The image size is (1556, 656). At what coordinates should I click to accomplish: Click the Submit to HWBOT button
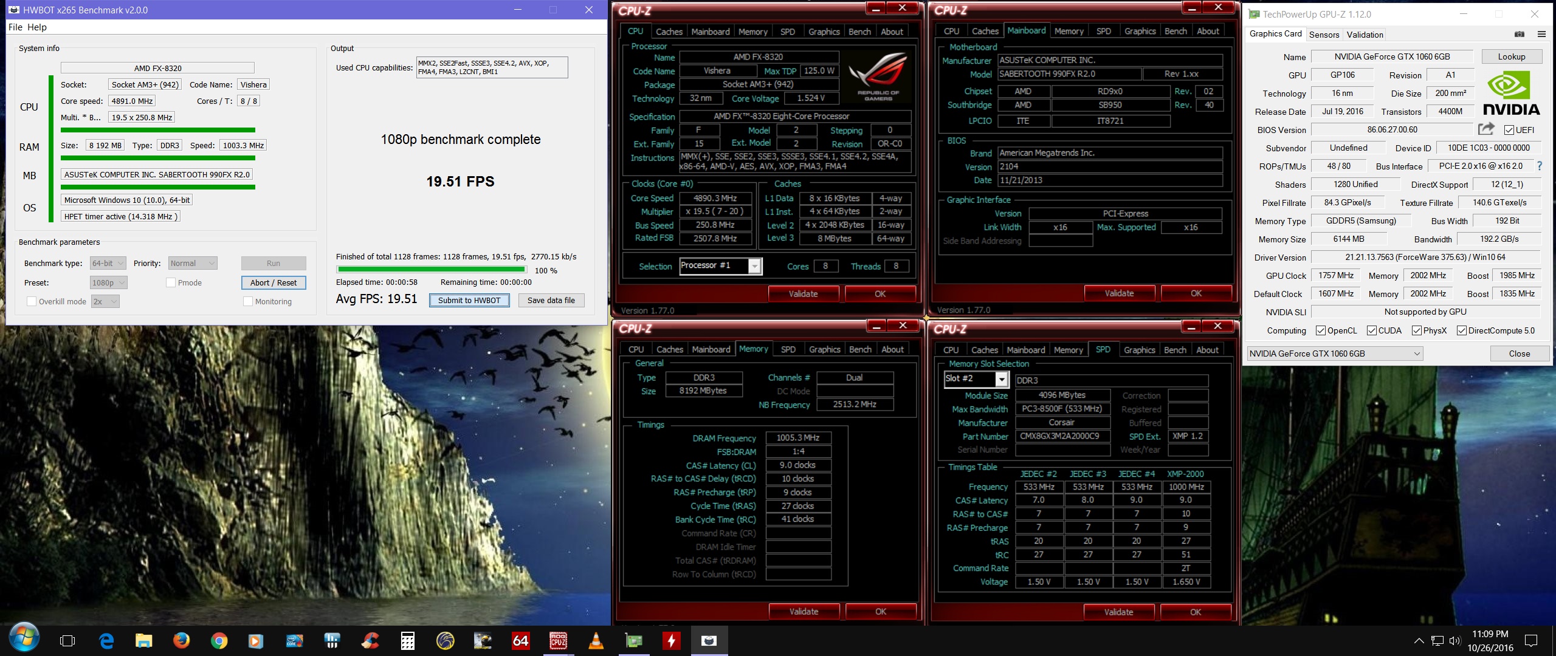(469, 300)
